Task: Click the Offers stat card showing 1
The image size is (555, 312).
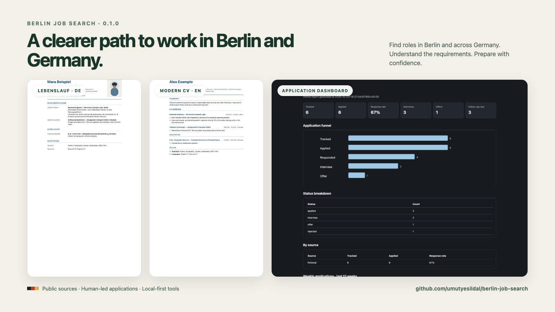Action: click(x=448, y=110)
